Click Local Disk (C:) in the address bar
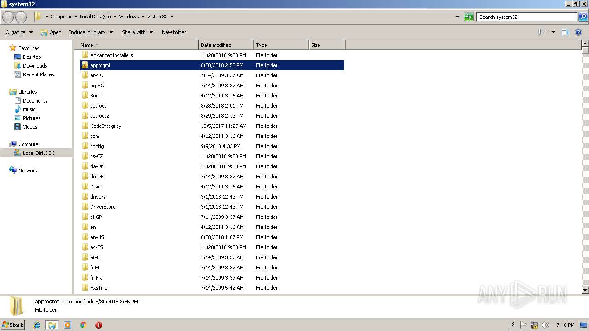The width and height of the screenshot is (589, 331). pos(95,17)
